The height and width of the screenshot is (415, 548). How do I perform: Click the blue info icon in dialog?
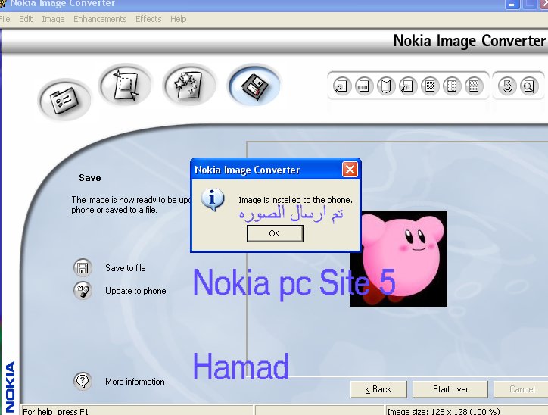tap(213, 200)
